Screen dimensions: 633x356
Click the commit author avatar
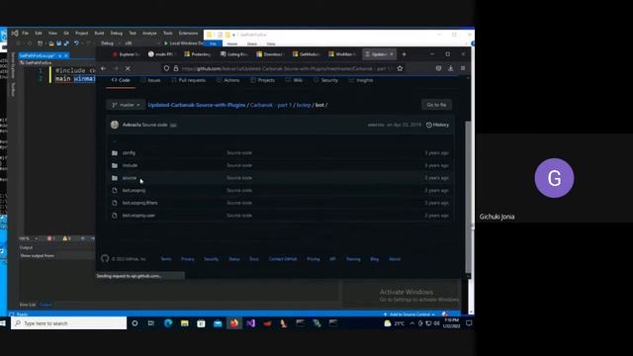click(115, 125)
